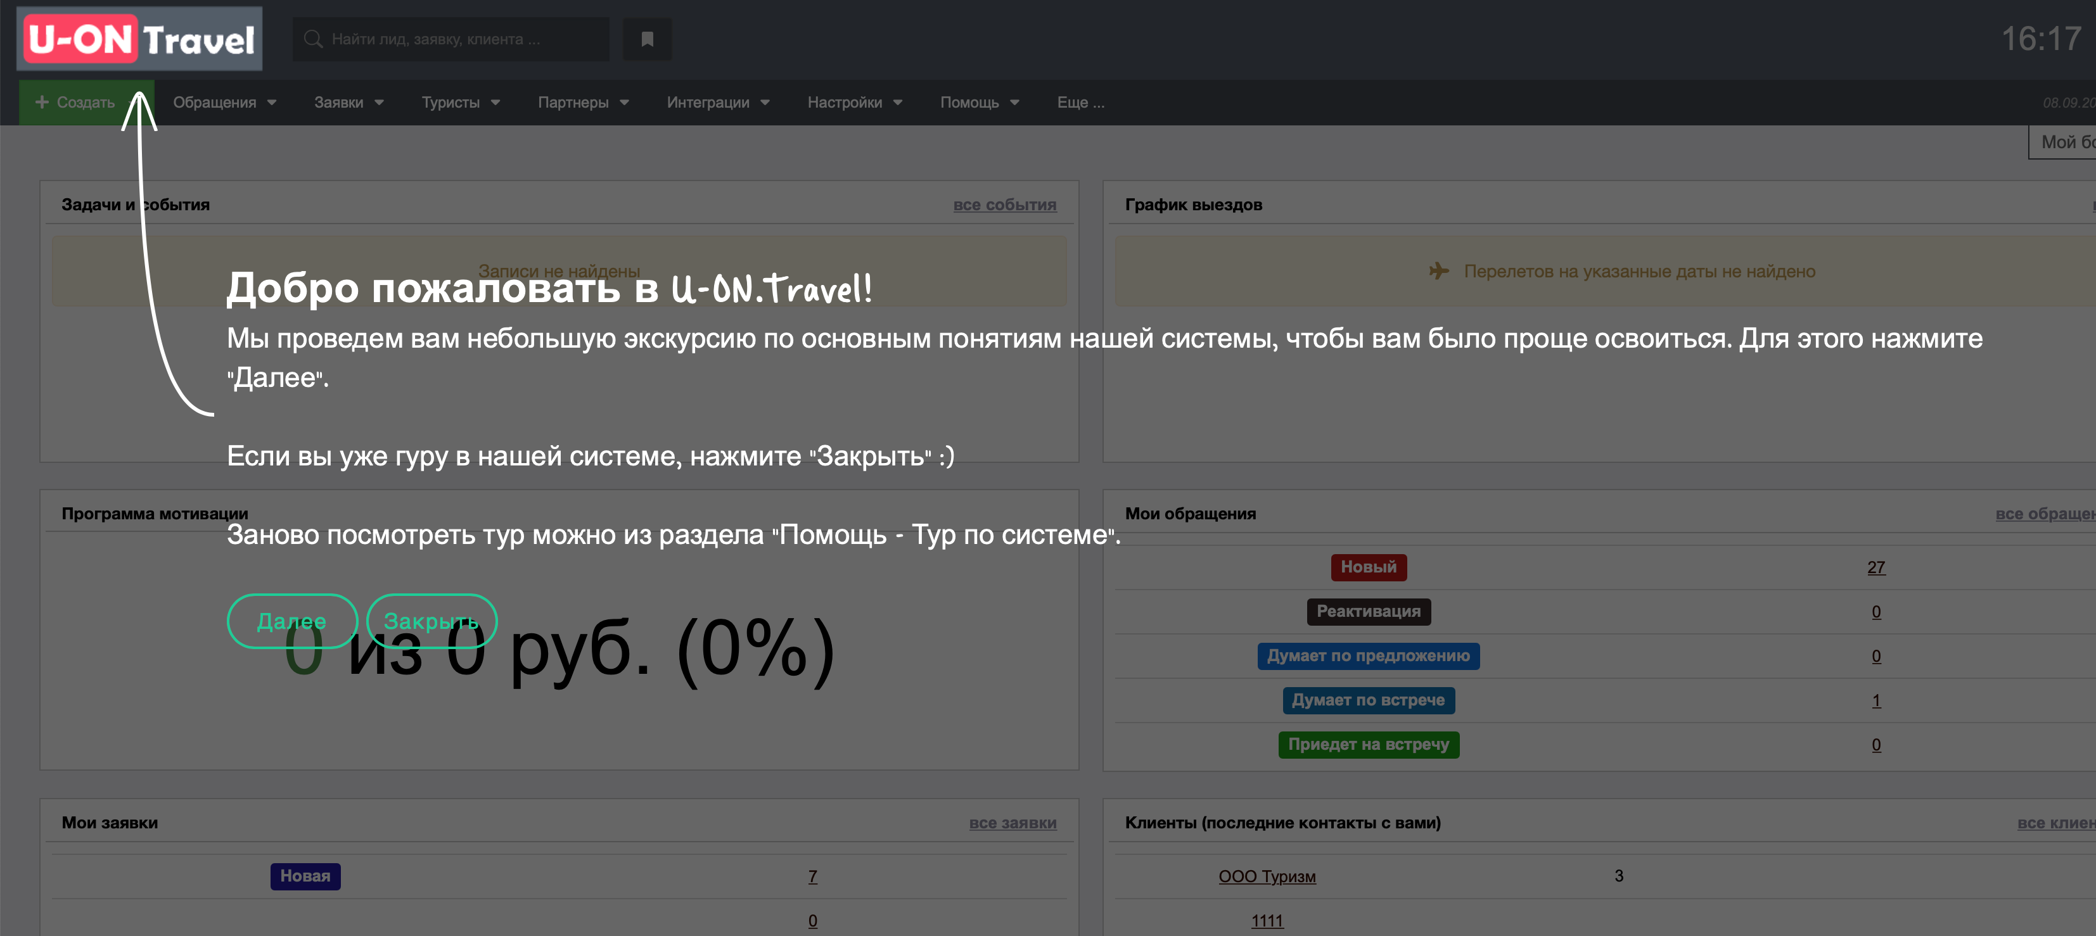The width and height of the screenshot is (2096, 936).
Task: Open the Обращения menu
Action: (224, 103)
